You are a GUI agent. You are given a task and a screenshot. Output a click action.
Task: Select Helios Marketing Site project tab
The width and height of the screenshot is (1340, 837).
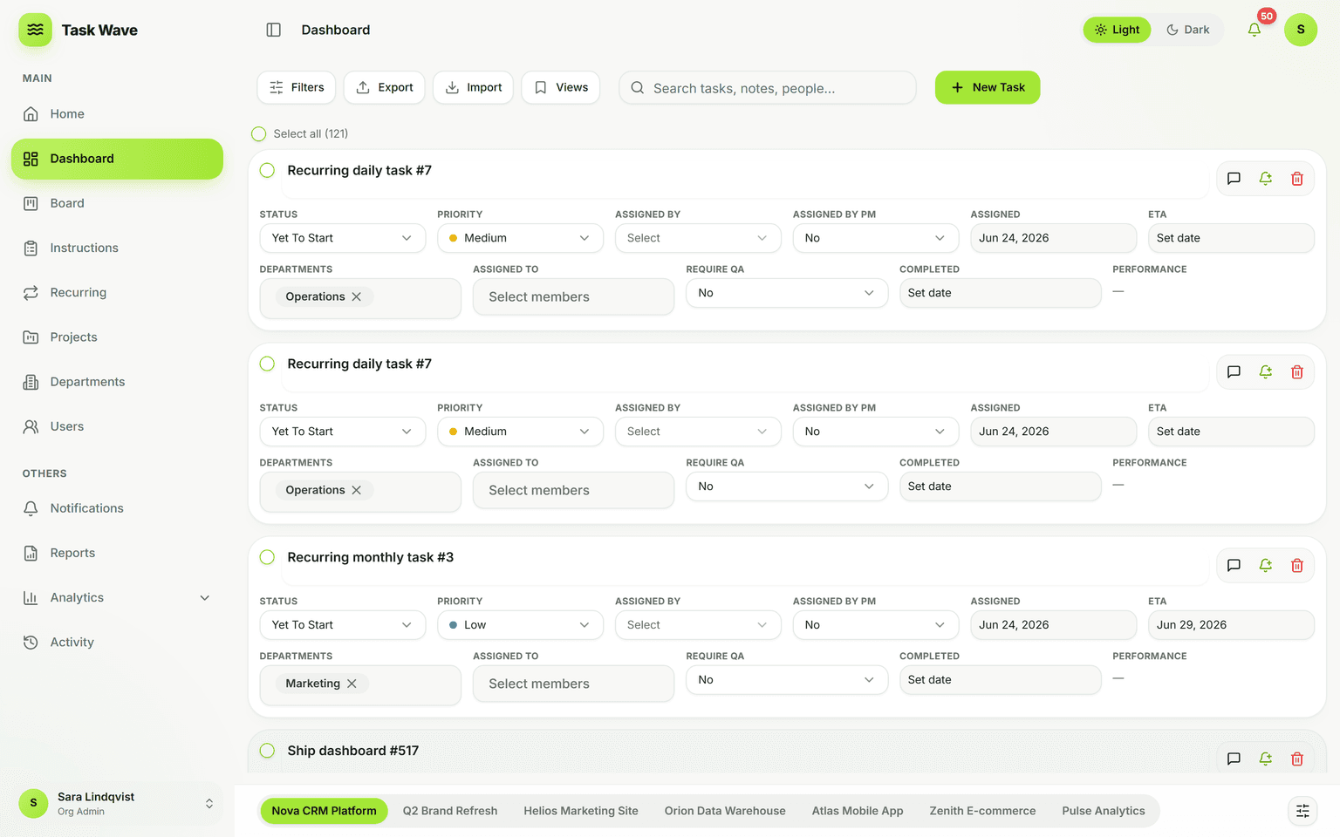coord(581,811)
